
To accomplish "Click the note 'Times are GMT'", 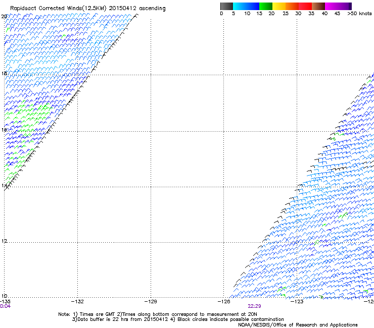I will pyautogui.click(x=97, y=314).
